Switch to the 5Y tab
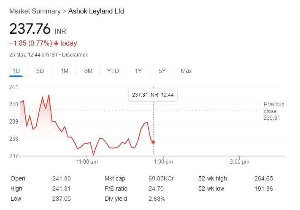 click(x=162, y=71)
